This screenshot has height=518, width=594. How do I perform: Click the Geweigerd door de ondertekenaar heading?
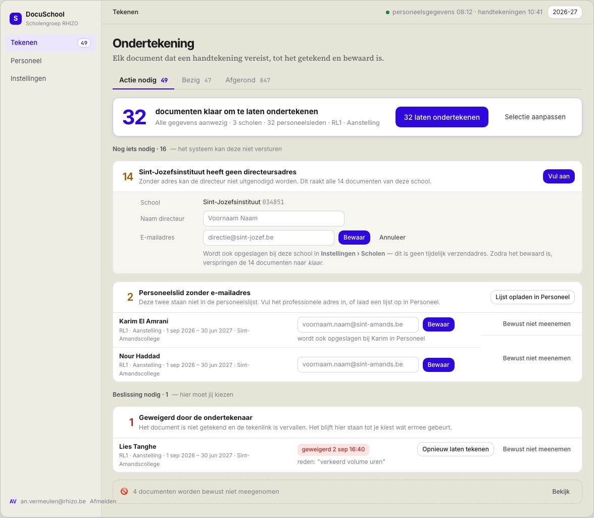(195, 417)
